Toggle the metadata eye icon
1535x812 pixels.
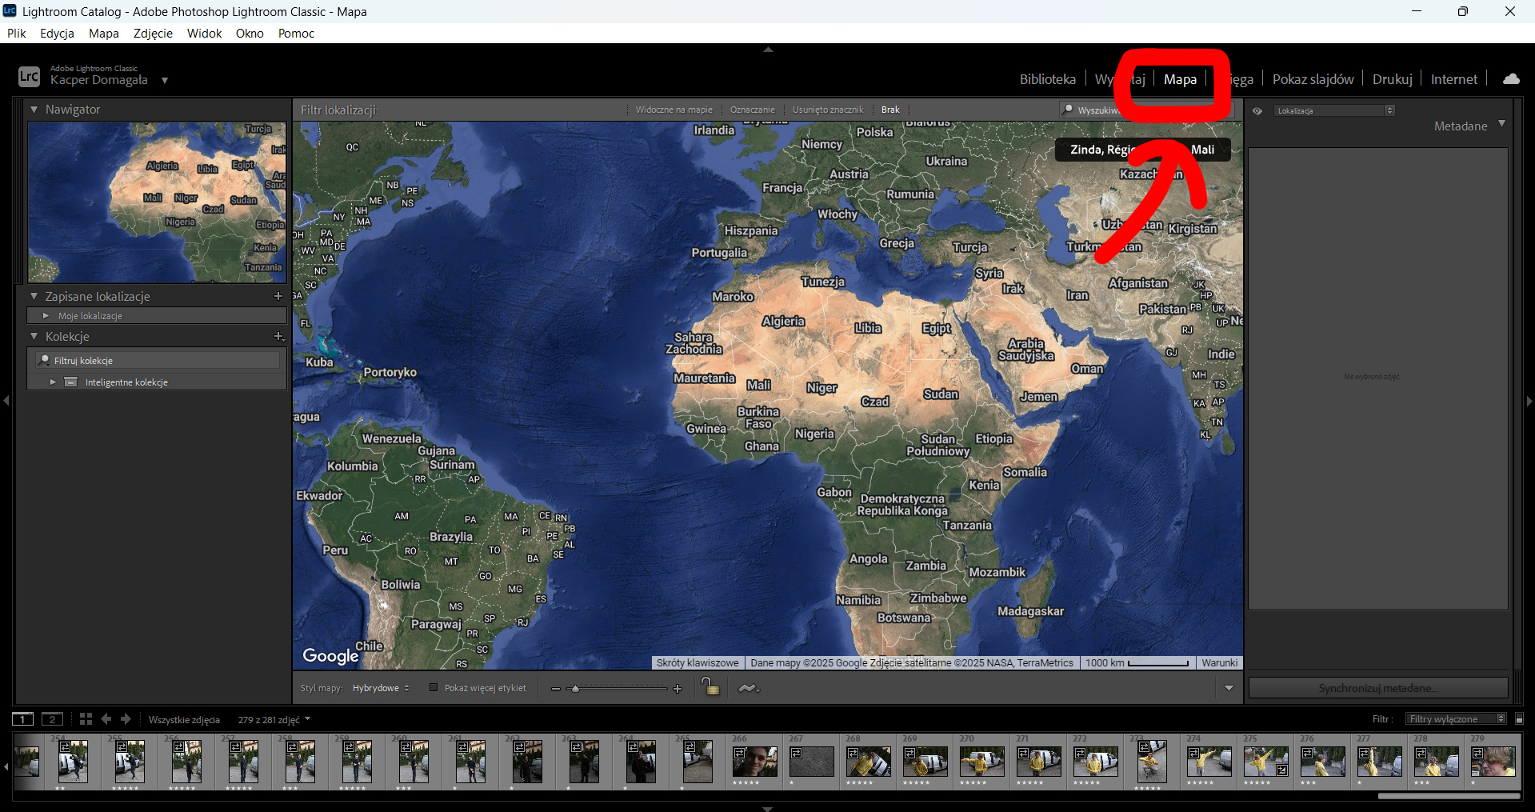pos(1257,111)
